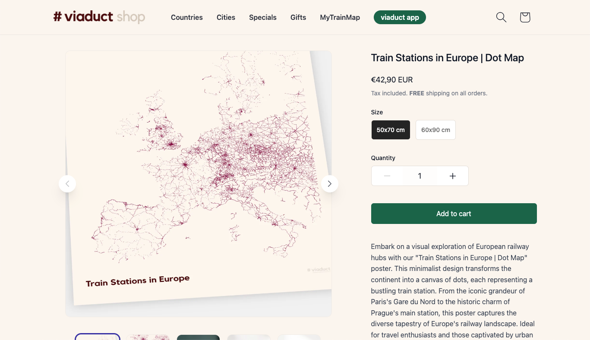The width and height of the screenshot is (590, 340).
Task: Open the shopping cart icon
Action: (525, 17)
